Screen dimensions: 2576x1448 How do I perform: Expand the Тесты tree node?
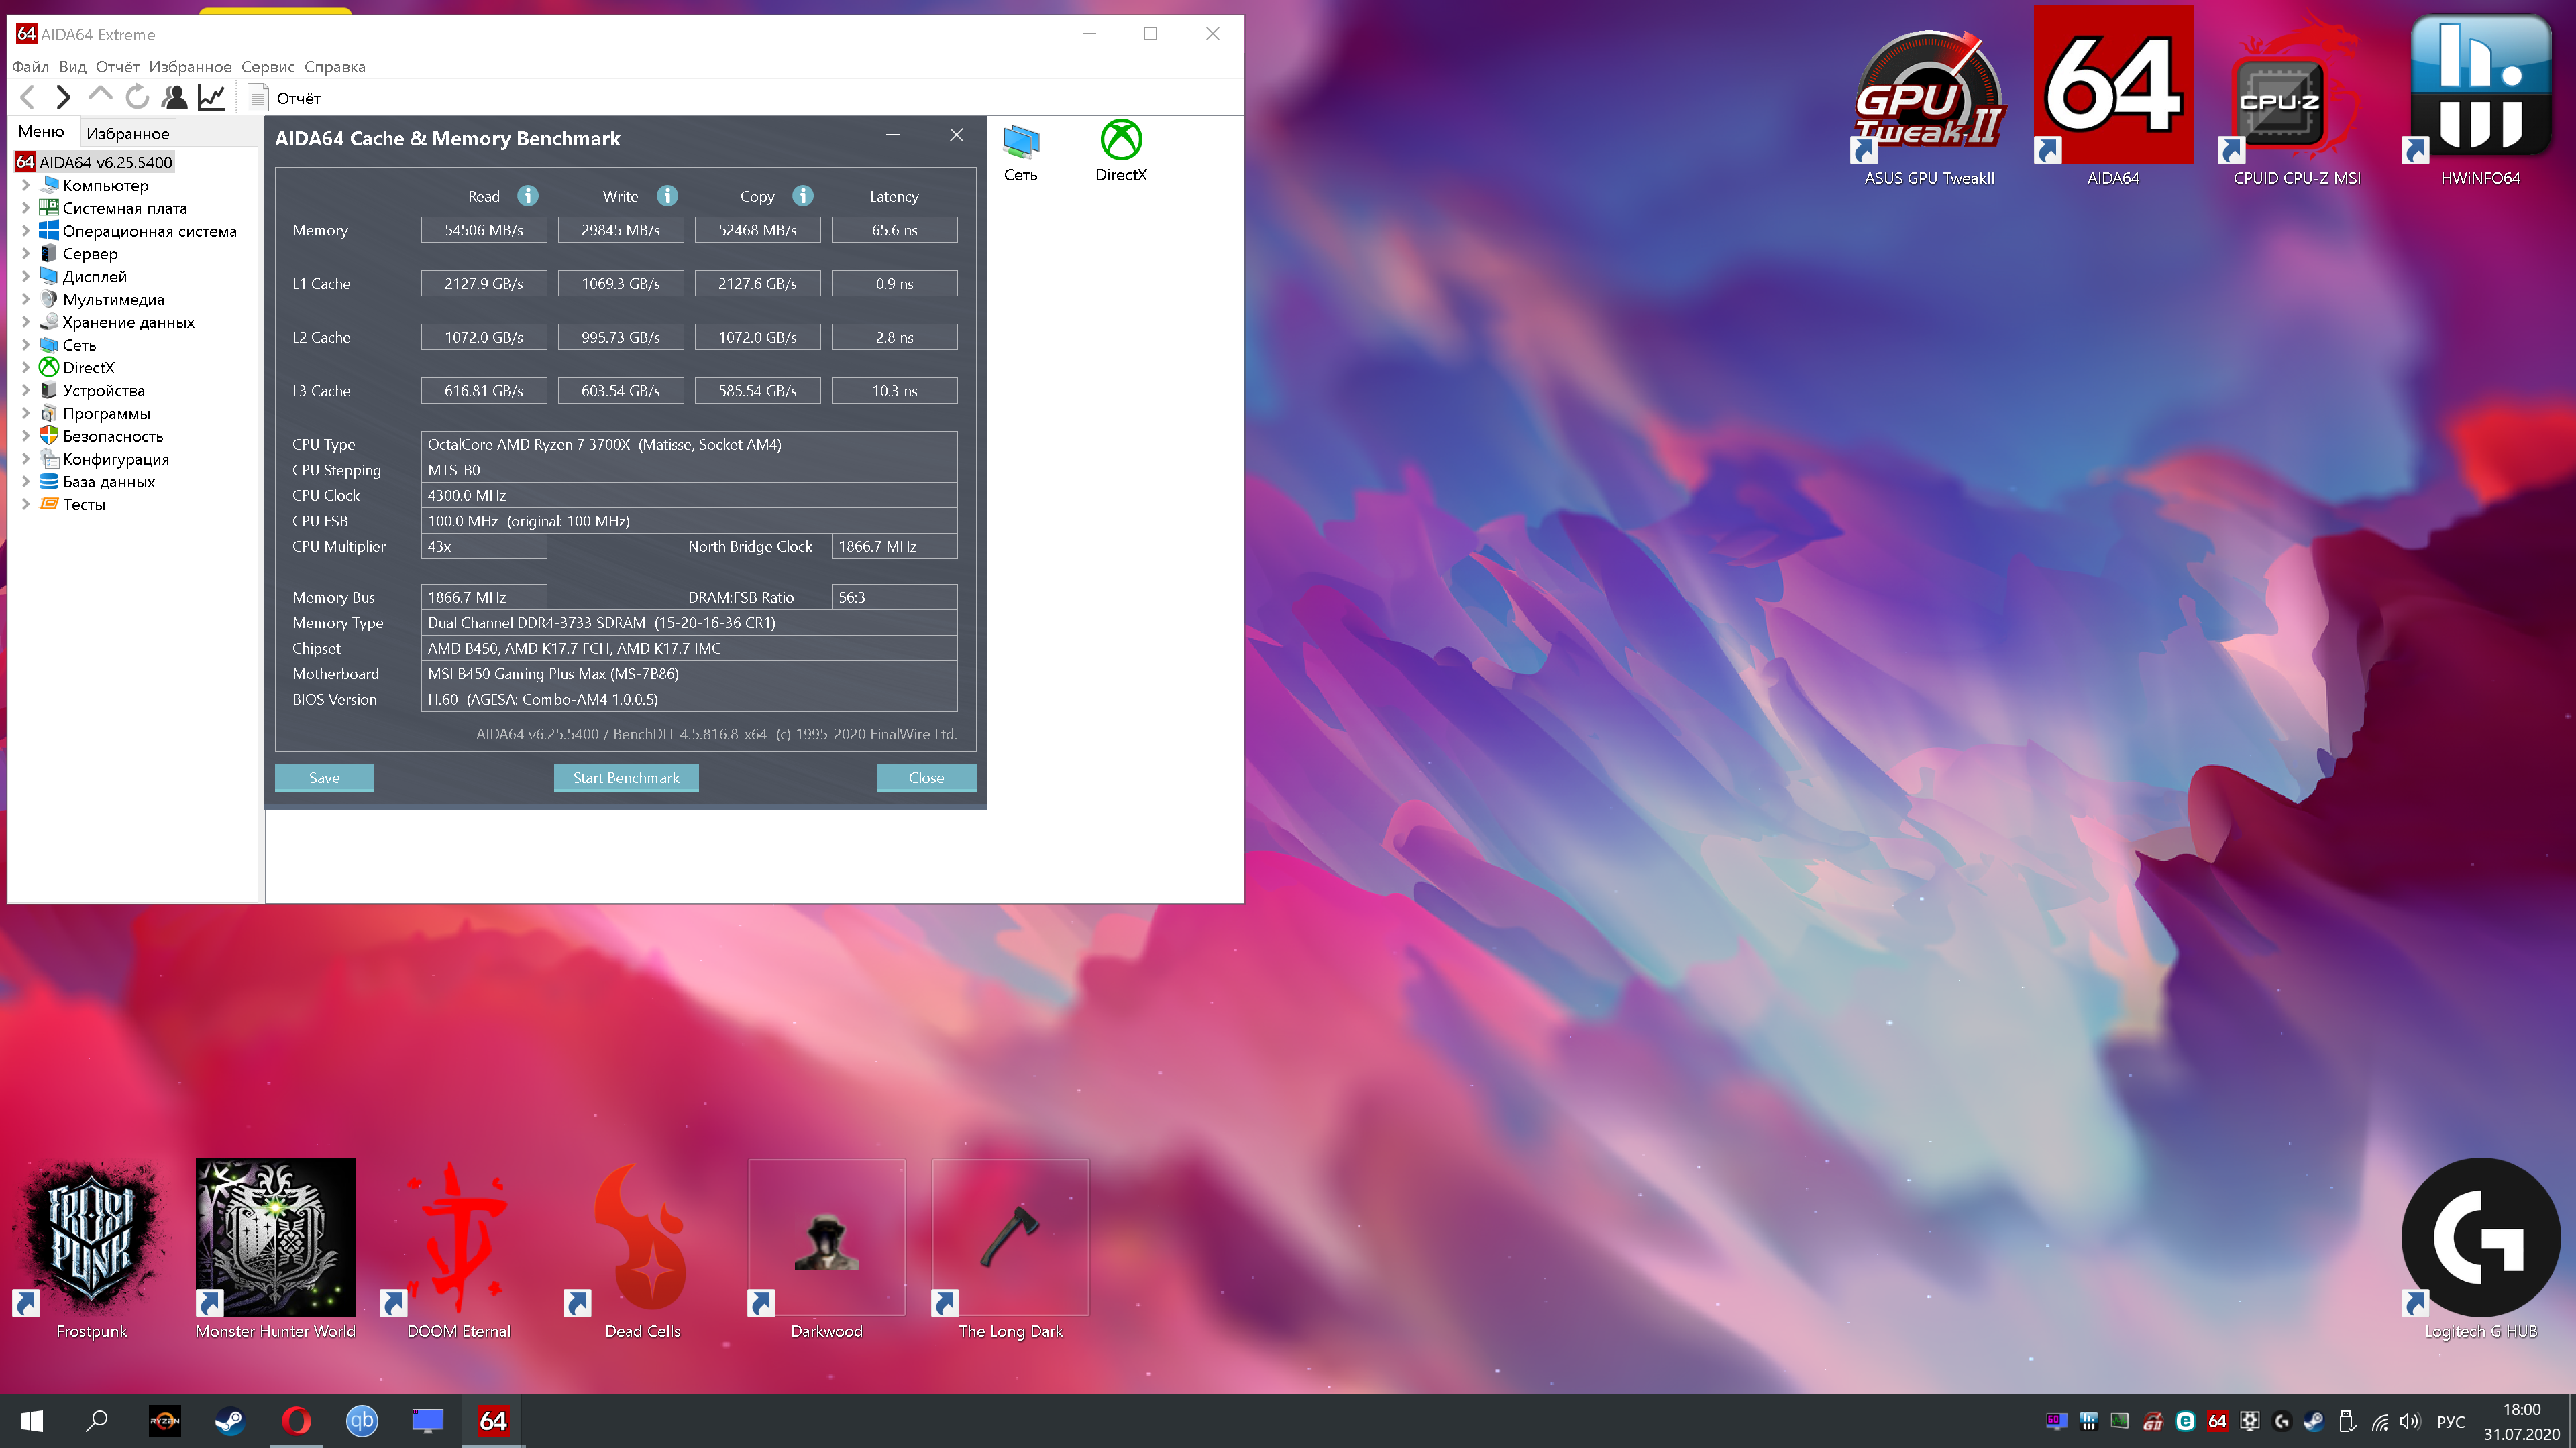pyautogui.click(x=26, y=505)
